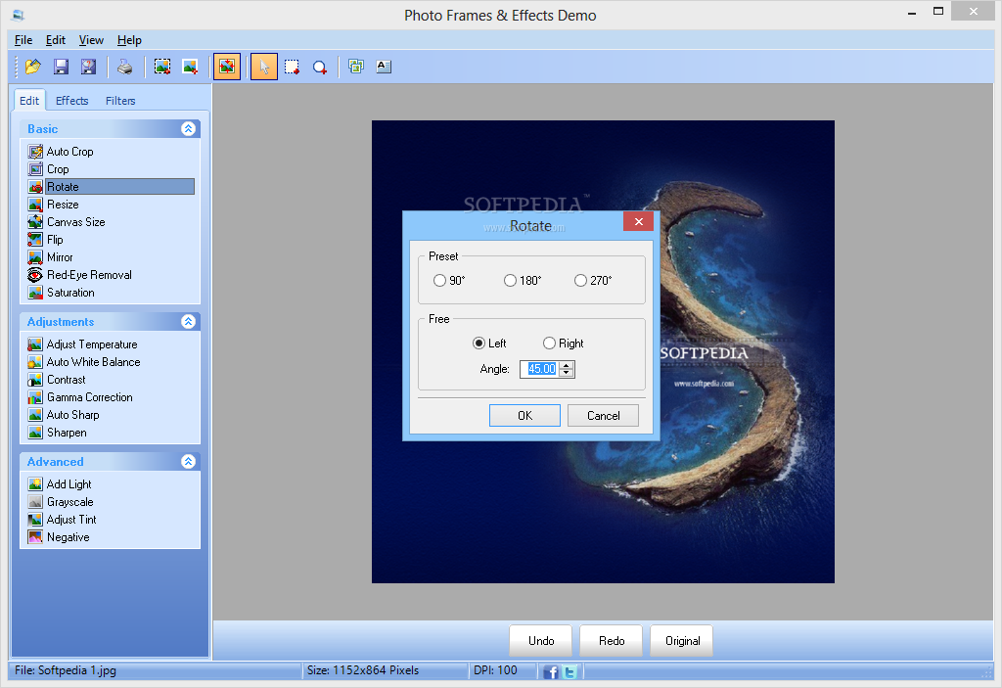Click the stacked photos icon in toolbar
Screen dimensions: 1002x688
(x=356, y=66)
